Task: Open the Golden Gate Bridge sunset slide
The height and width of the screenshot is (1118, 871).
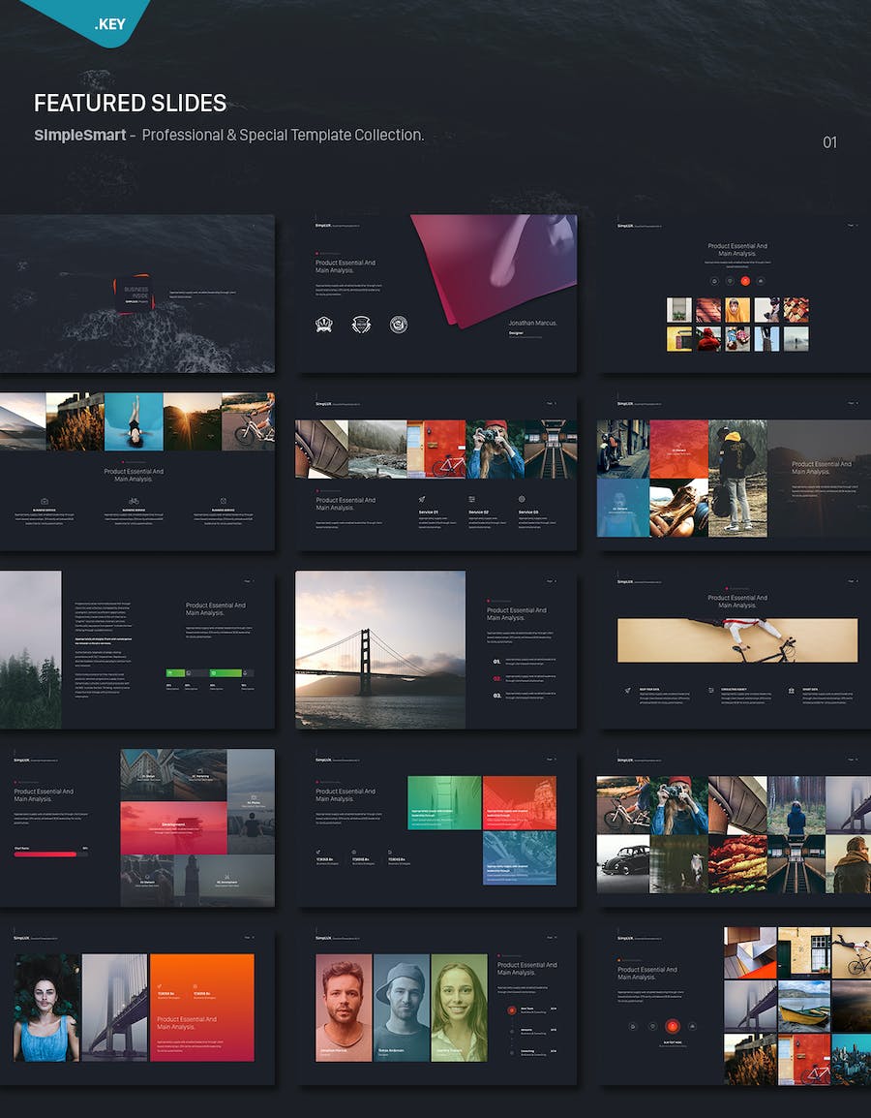Action: [380, 649]
